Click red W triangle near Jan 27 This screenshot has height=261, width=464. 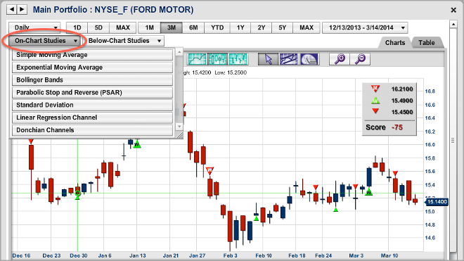pyautogui.click(x=210, y=170)
